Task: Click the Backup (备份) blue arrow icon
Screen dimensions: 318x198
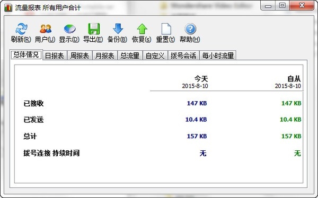Action: (118, 29)
